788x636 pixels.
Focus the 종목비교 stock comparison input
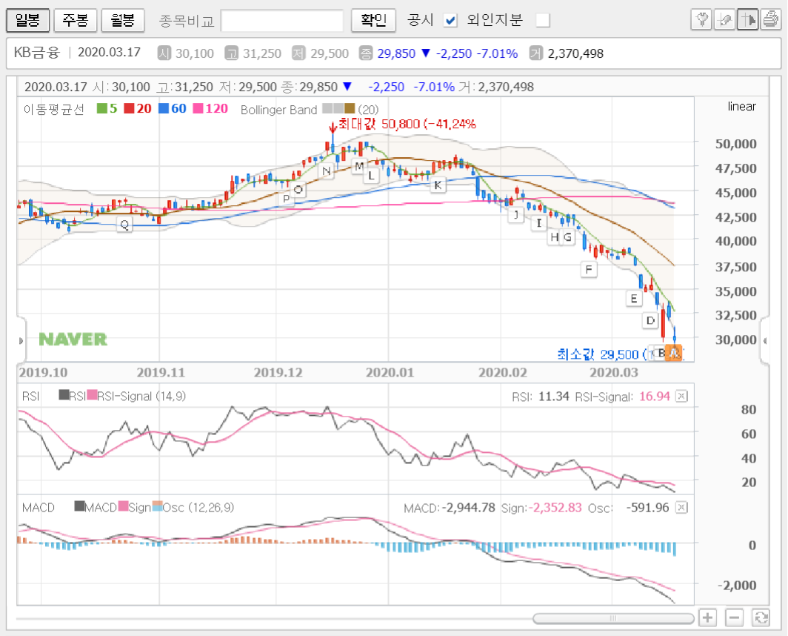pos(282,21)
